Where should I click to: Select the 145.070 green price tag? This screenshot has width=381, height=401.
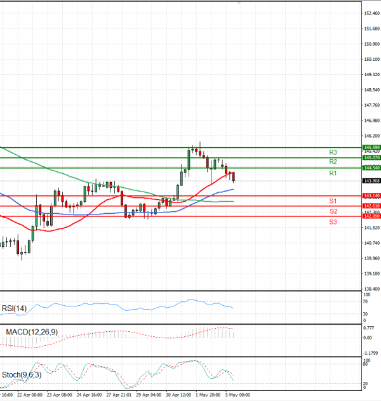pos(371,157)
